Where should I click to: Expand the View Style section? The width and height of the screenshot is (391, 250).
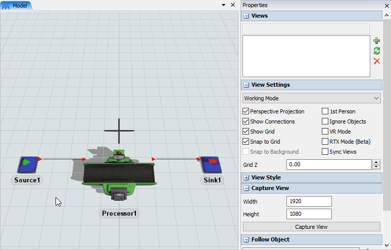247,177
